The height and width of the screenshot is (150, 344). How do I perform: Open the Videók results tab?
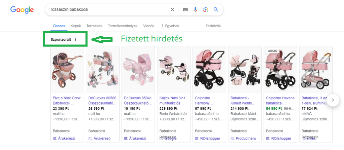coord(148,26)
